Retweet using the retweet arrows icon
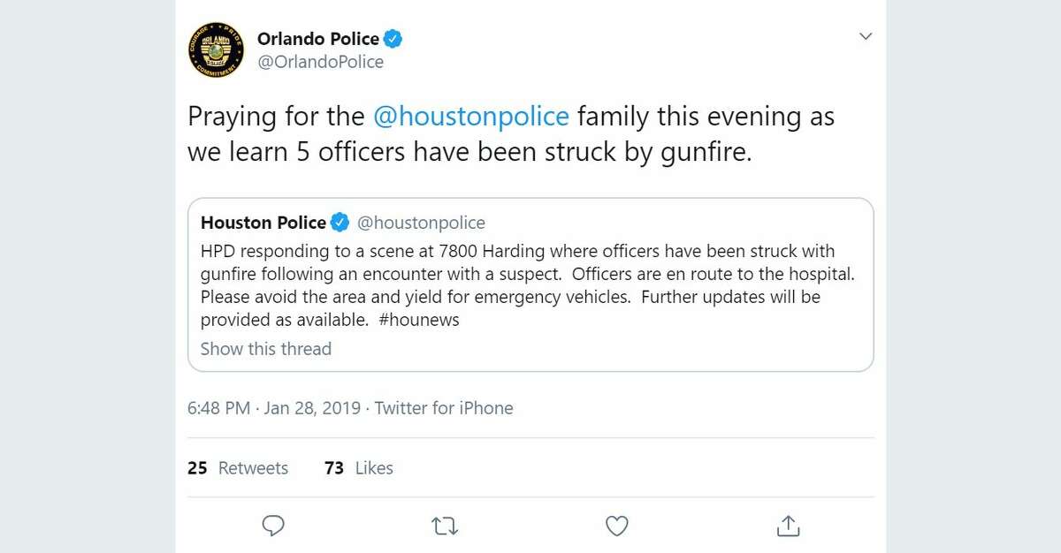The image size is (1061, 553). (x=445, y=526)
